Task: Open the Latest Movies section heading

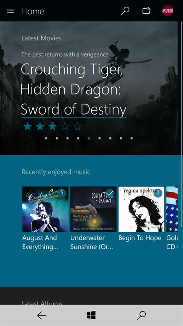Action: point(42,38)
